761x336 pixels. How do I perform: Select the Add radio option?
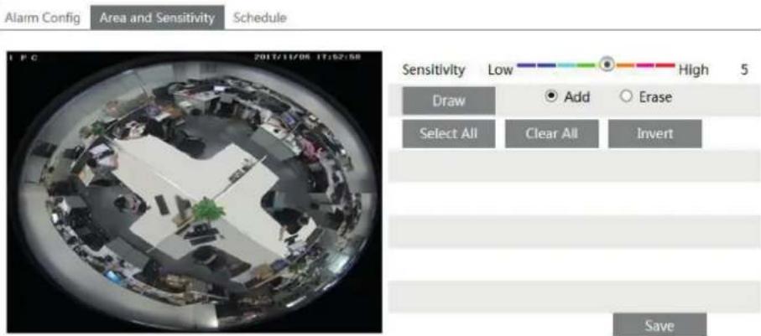pyautogui.click(x=551, y=96)
